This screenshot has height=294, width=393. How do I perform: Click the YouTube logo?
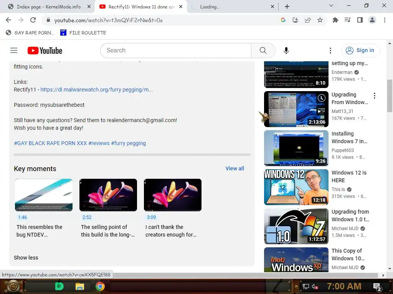(x=45, y=51)
